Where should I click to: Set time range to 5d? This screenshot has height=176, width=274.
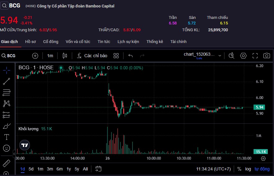click(x=31, y=169)
